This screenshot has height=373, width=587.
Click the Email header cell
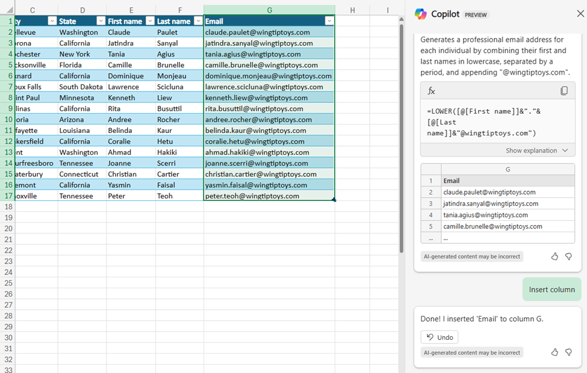pyautogui.click(x=269, y=21)
